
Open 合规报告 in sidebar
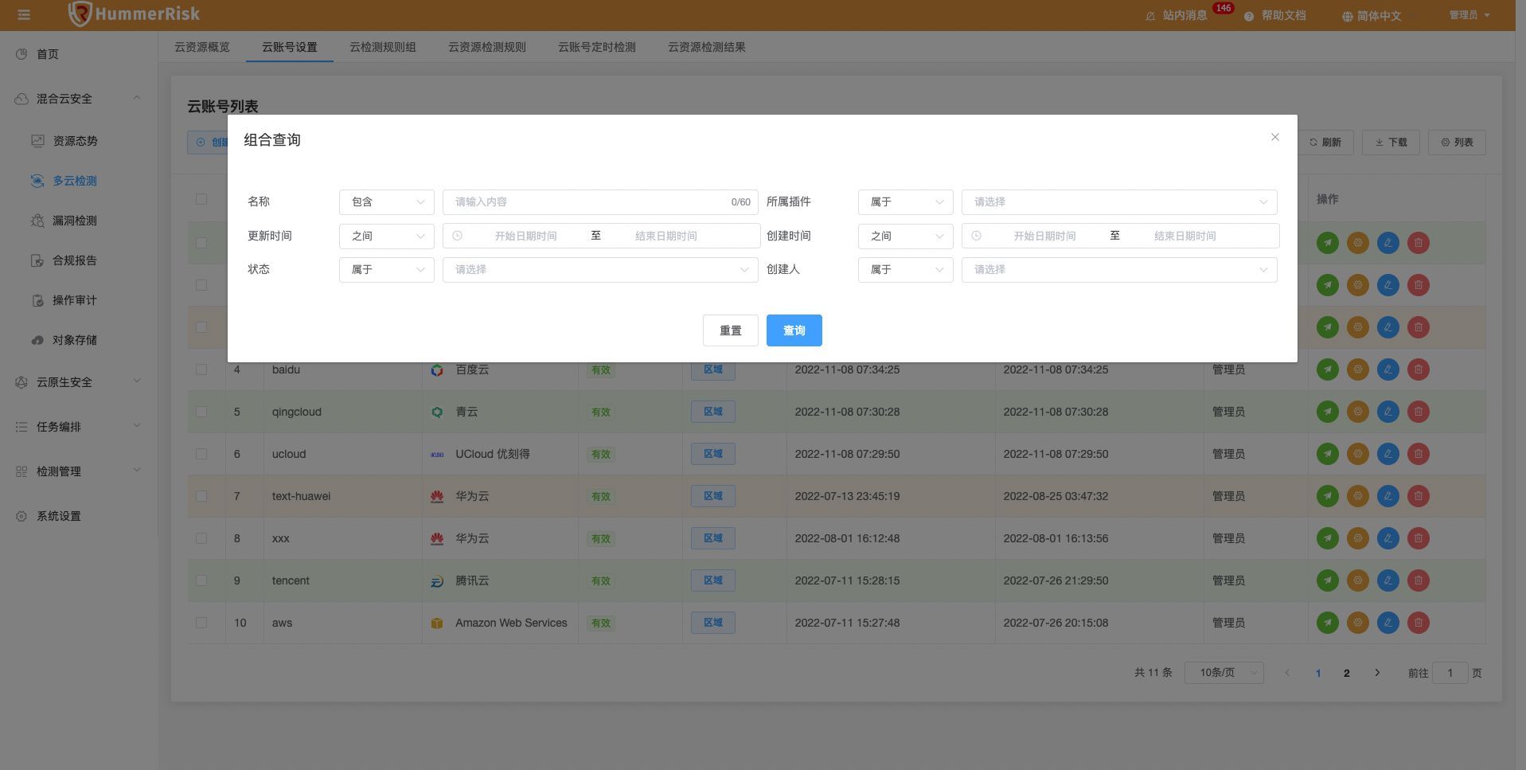pos(75,260)
